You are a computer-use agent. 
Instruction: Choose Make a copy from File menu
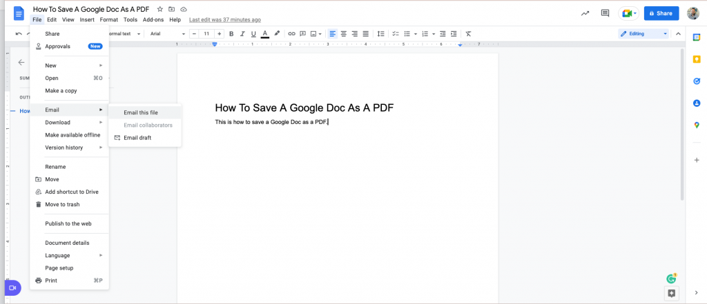point(70,90)
